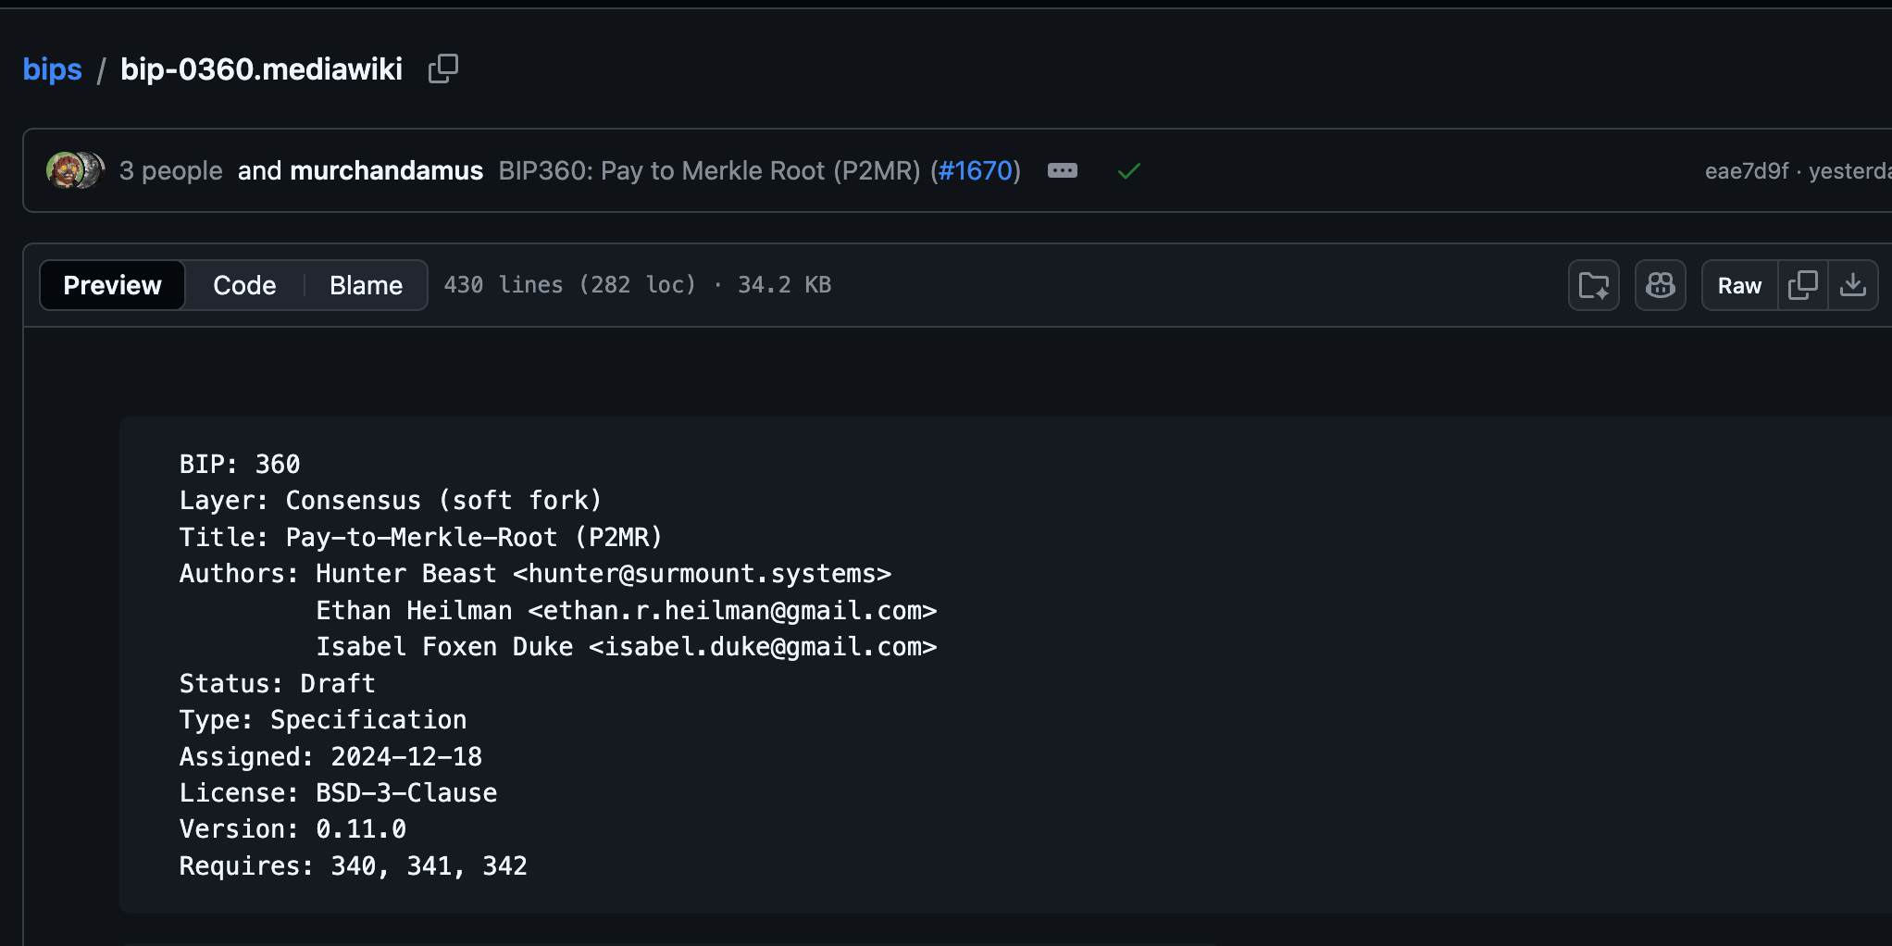Viewport: 1892px width, 946px height.
Task: Switch to the Preview tab
Action: tap(112, 285)
